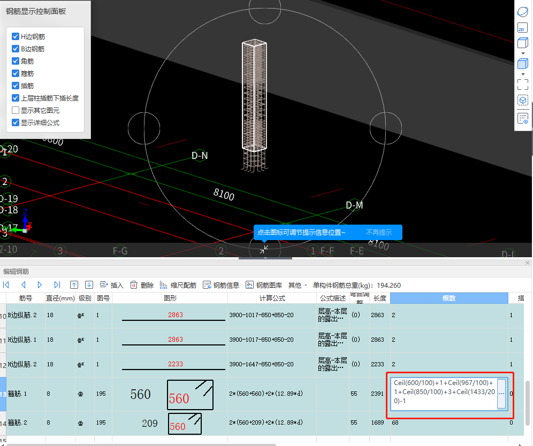Toggle the 插筋 checkbox

coord(16,86)
